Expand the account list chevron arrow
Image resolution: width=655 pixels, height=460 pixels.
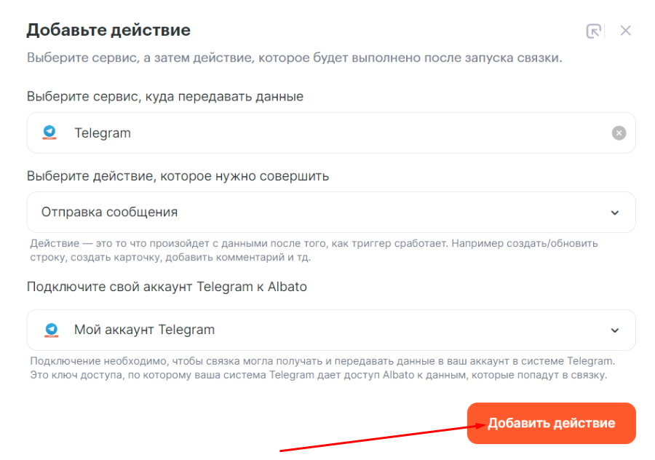point(615,330)
